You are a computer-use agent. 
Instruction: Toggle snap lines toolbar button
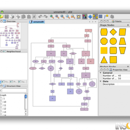(95, 17)
